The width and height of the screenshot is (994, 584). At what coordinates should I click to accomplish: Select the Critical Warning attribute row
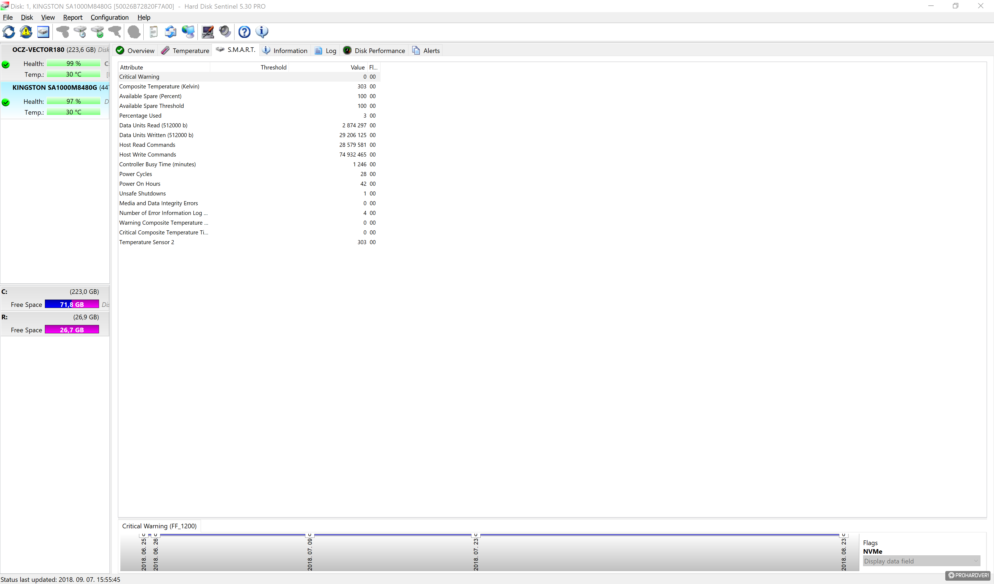[x=249, y=77]
